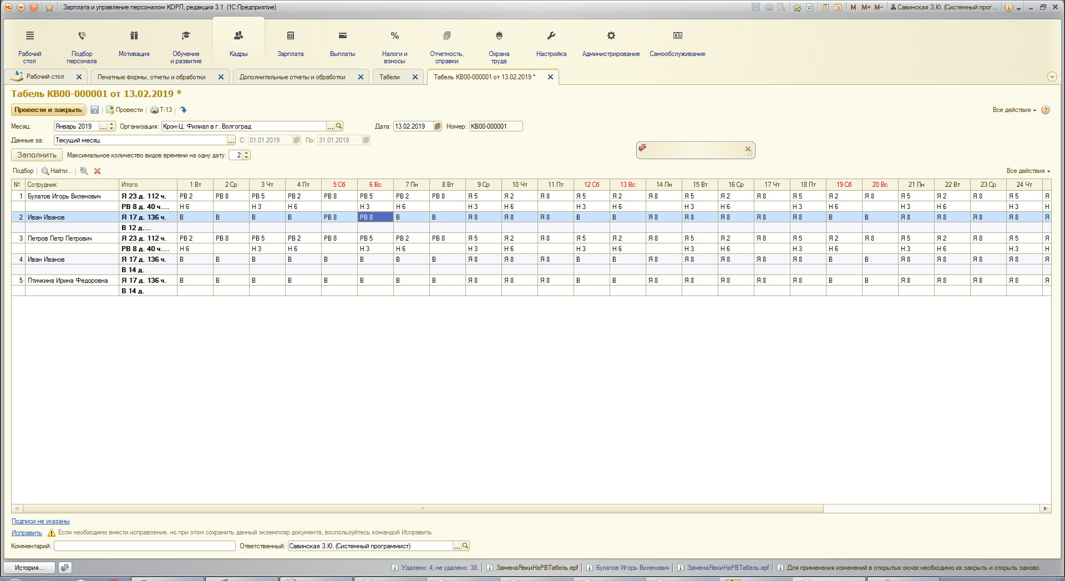Switch to the Рабочий стол tab

coord(45,77)
